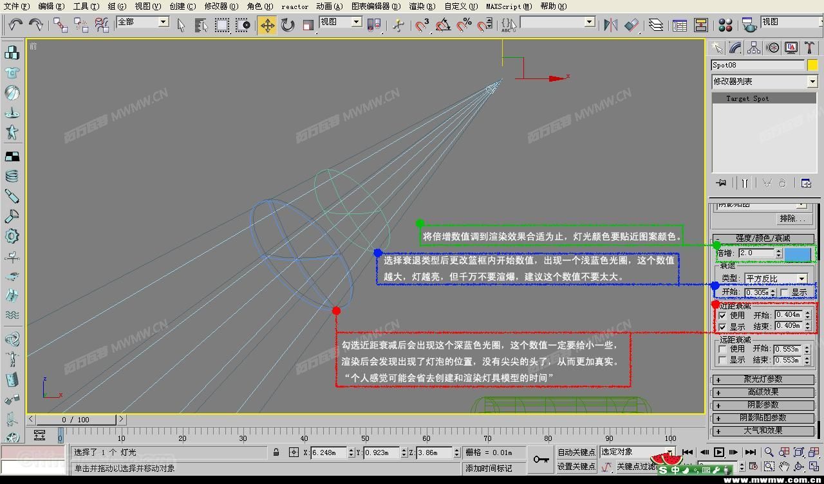The width and height of the screenshot is (824, 484).
Task: Open the Material Editor spheres icon
Action: tap(726, 24)
